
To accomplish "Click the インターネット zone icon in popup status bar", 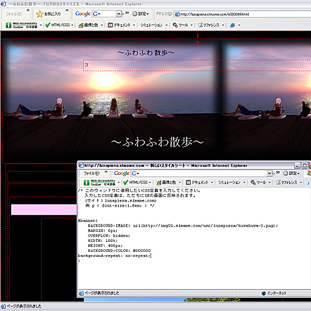I will [x=264, y=293].
